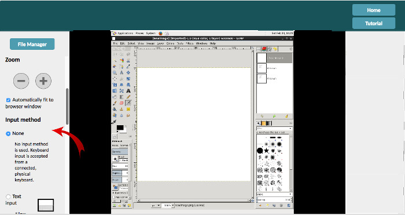This screenshot has width=405, height=215.
Task: Select the Airbrush tool
Action: coord(128,103)
